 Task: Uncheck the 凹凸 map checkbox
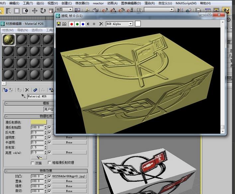[x=49, y=176]
